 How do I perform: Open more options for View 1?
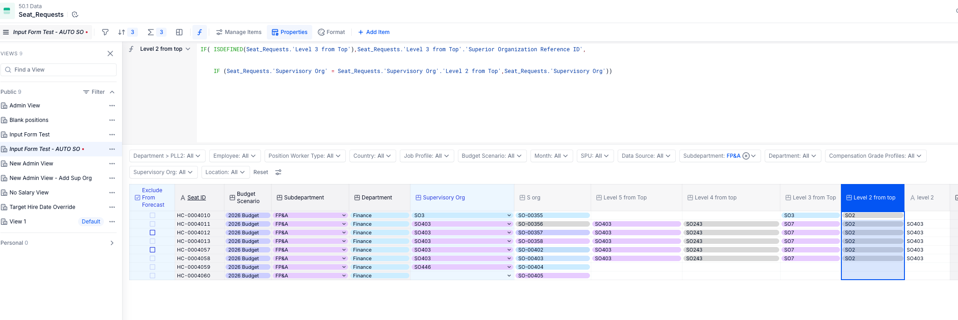tap(112, 222)
